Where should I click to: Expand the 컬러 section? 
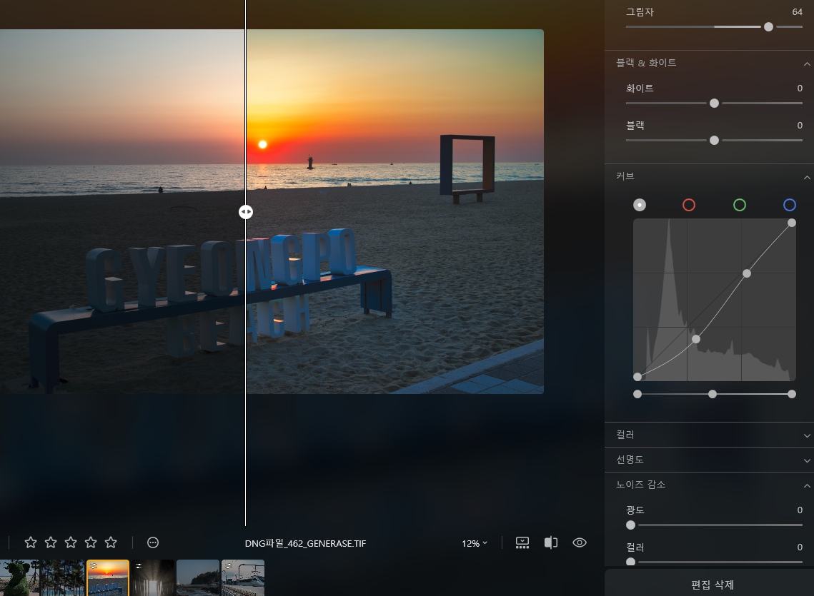pyautogui.click(x=807, y=435)
